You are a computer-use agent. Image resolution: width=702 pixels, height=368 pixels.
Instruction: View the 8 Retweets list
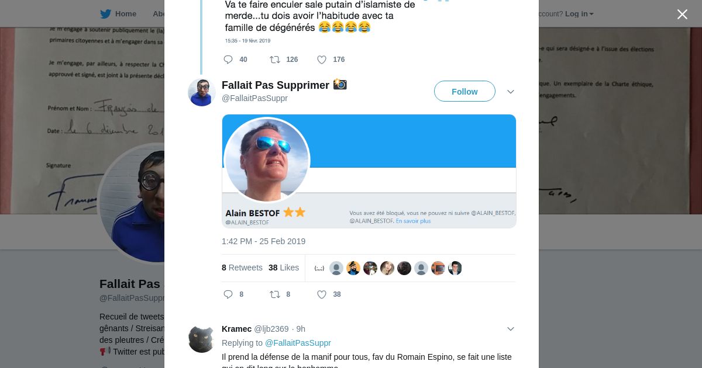[x=242, y=268]
